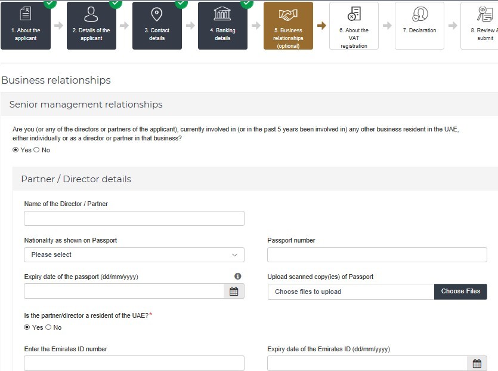Select No for other UAE business involvement
Screen dimensions: 498x371
click(36, 150)
